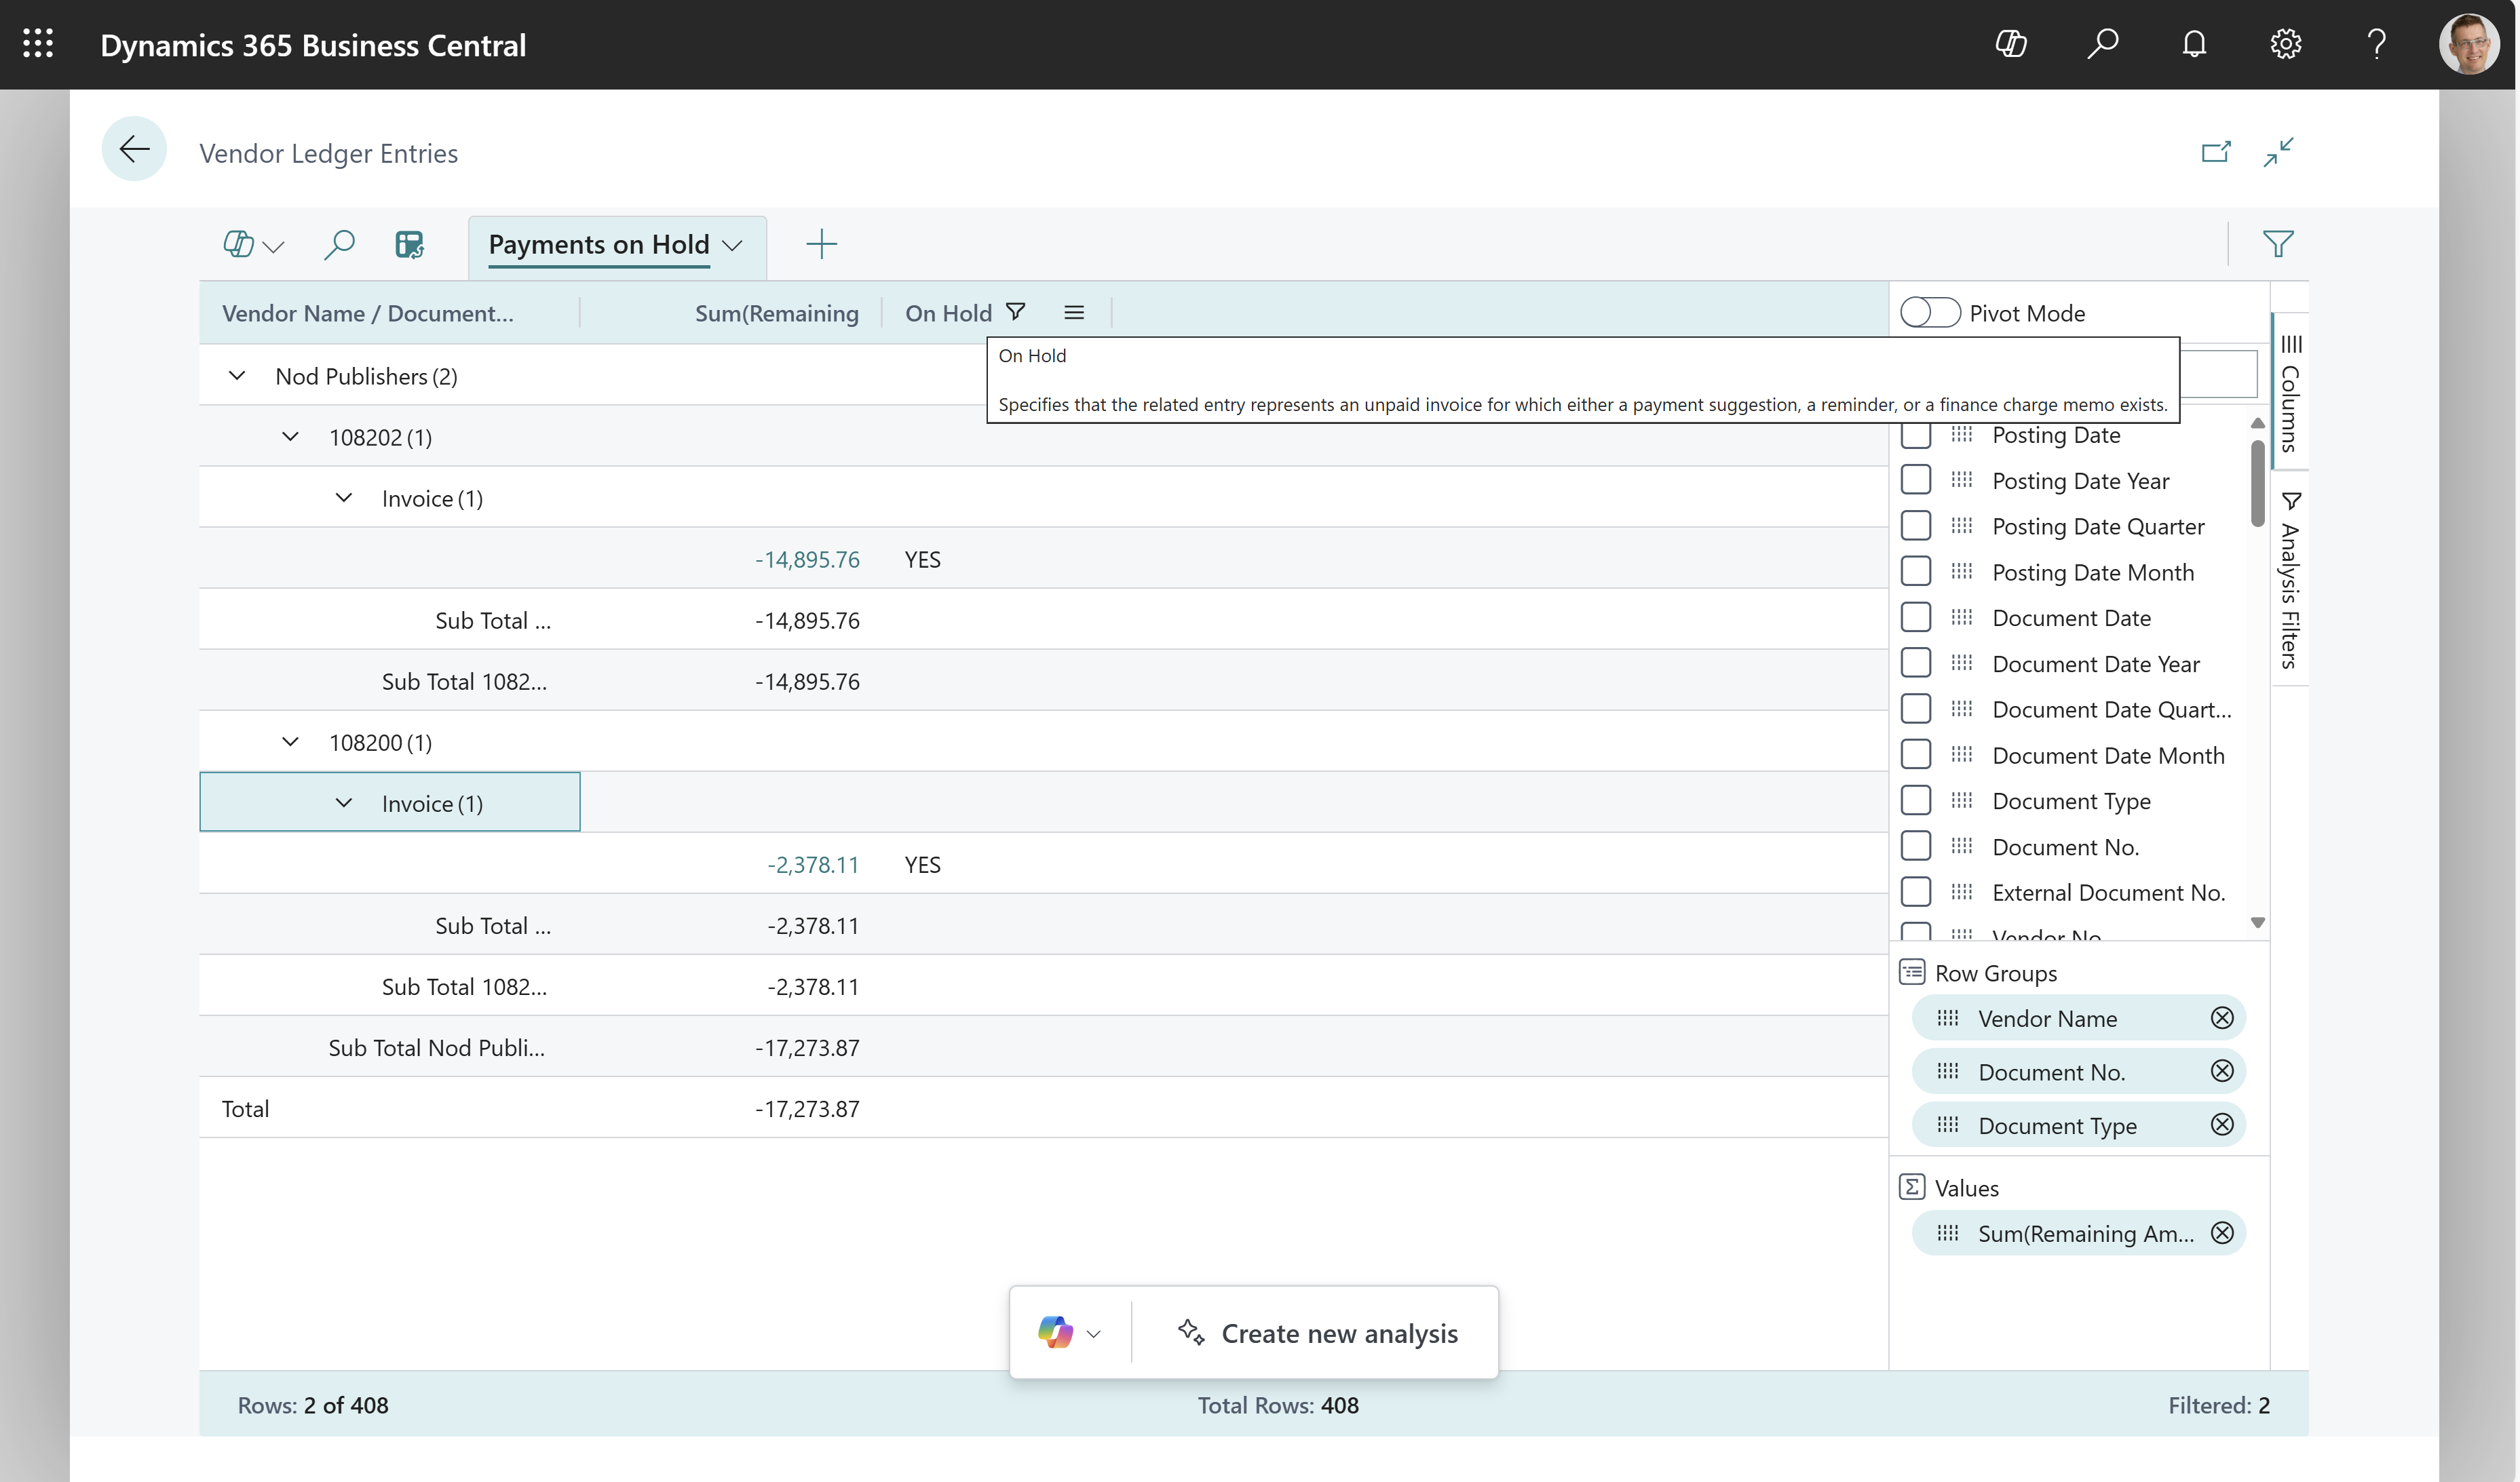
Task: Open global search with the magnifier icon
Action: coord(2104,44)
